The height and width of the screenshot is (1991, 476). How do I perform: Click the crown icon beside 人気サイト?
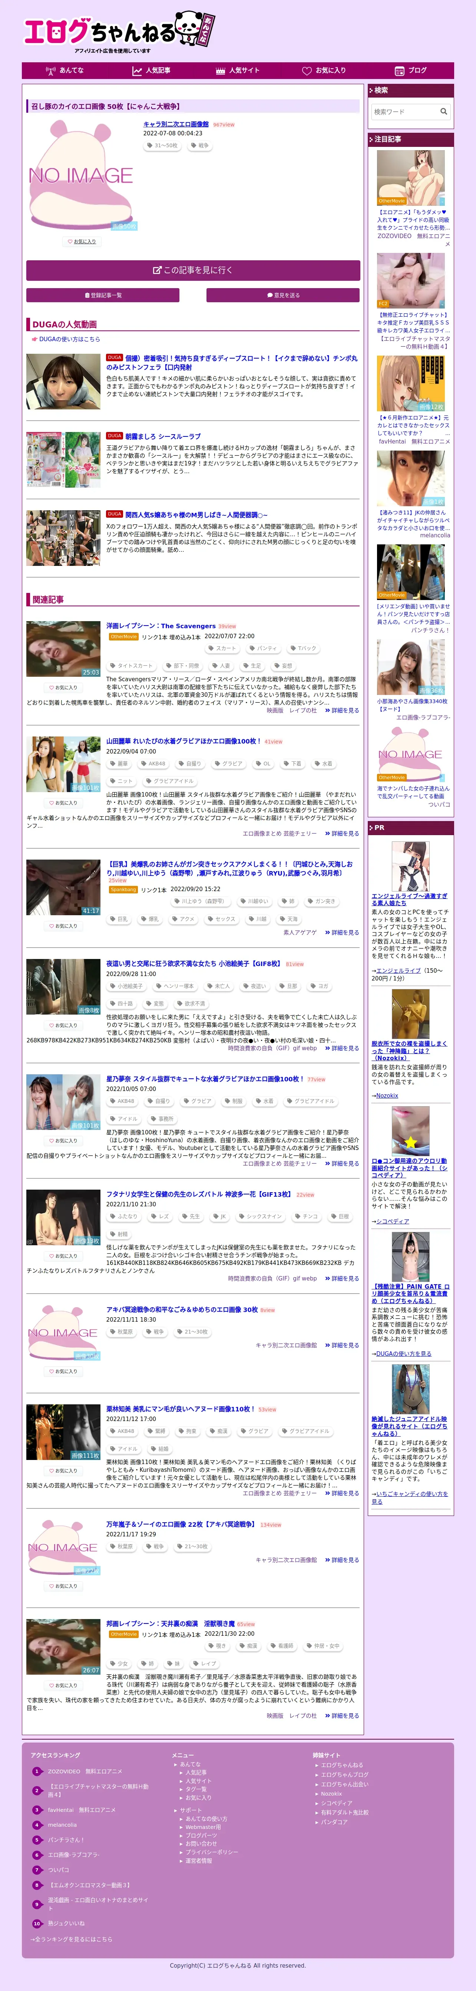[220, 70]
